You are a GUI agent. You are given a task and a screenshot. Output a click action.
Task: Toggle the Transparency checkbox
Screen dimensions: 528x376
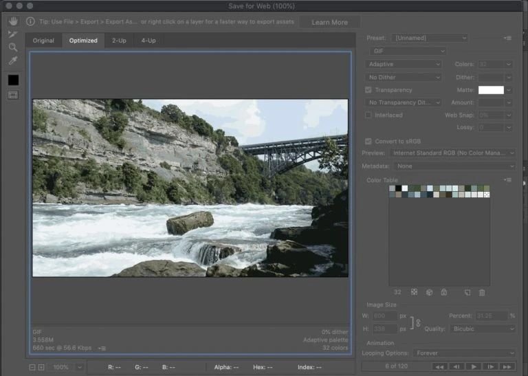point(368,90)
